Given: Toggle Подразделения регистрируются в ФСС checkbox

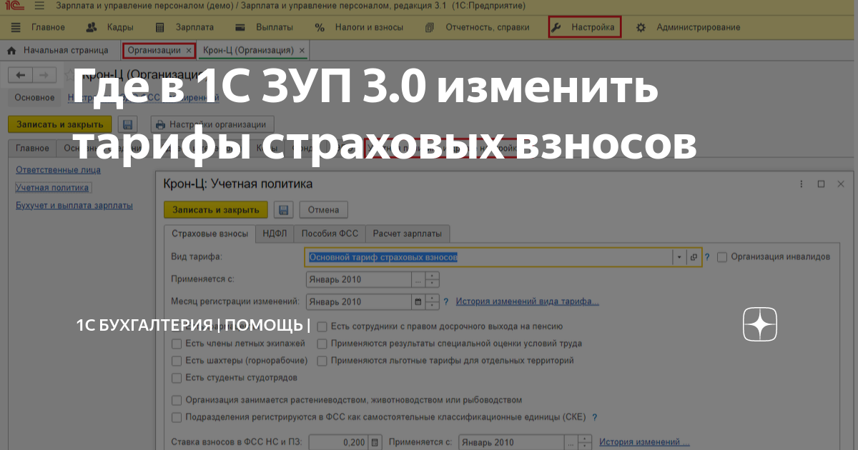Looking at the screenshot, I should 177,417.
